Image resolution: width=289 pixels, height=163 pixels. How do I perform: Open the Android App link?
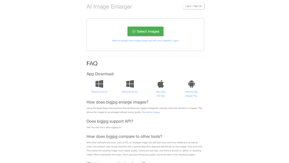point(191,92)
